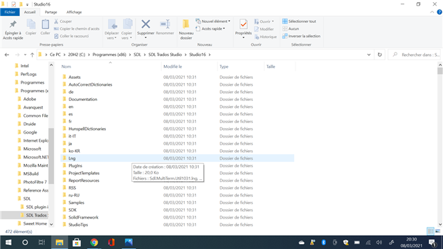
Task: Click Copier le chemin d'accès
Action: pos(77,28)
